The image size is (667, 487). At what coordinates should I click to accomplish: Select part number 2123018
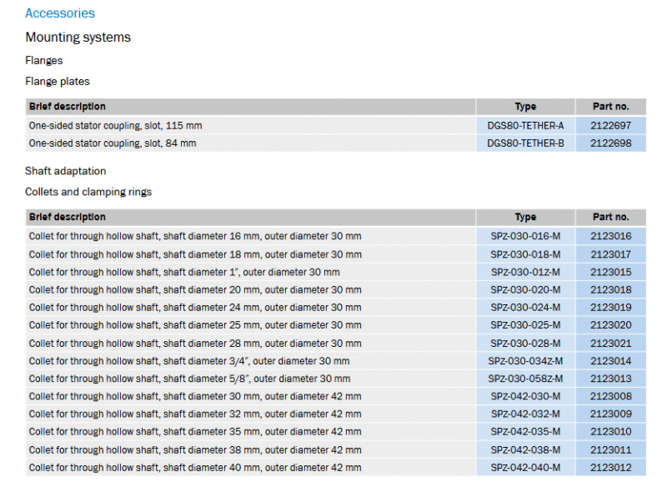610,289
